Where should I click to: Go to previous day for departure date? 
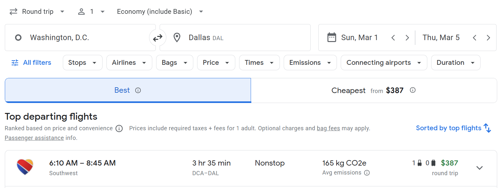[393, 38]
